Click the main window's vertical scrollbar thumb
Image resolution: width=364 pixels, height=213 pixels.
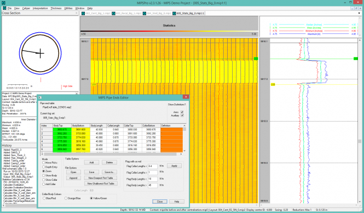(x=360, y=141)
